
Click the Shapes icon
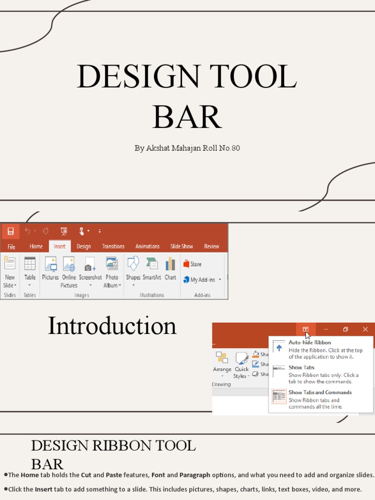133,264
